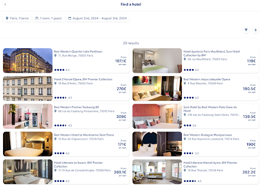The width and height of the screenshot is (260, 186).
Task: Open Sure Hotel Paris Gare du Nord photo
Action: click(x=157, y=116)
